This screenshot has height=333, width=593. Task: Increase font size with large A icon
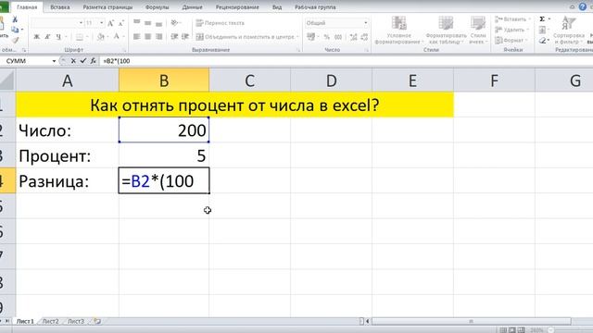[110, 23]
